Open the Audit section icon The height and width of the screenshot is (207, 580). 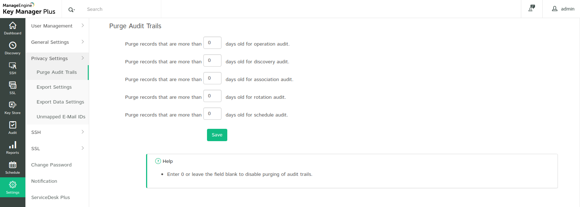click(13, 126)
